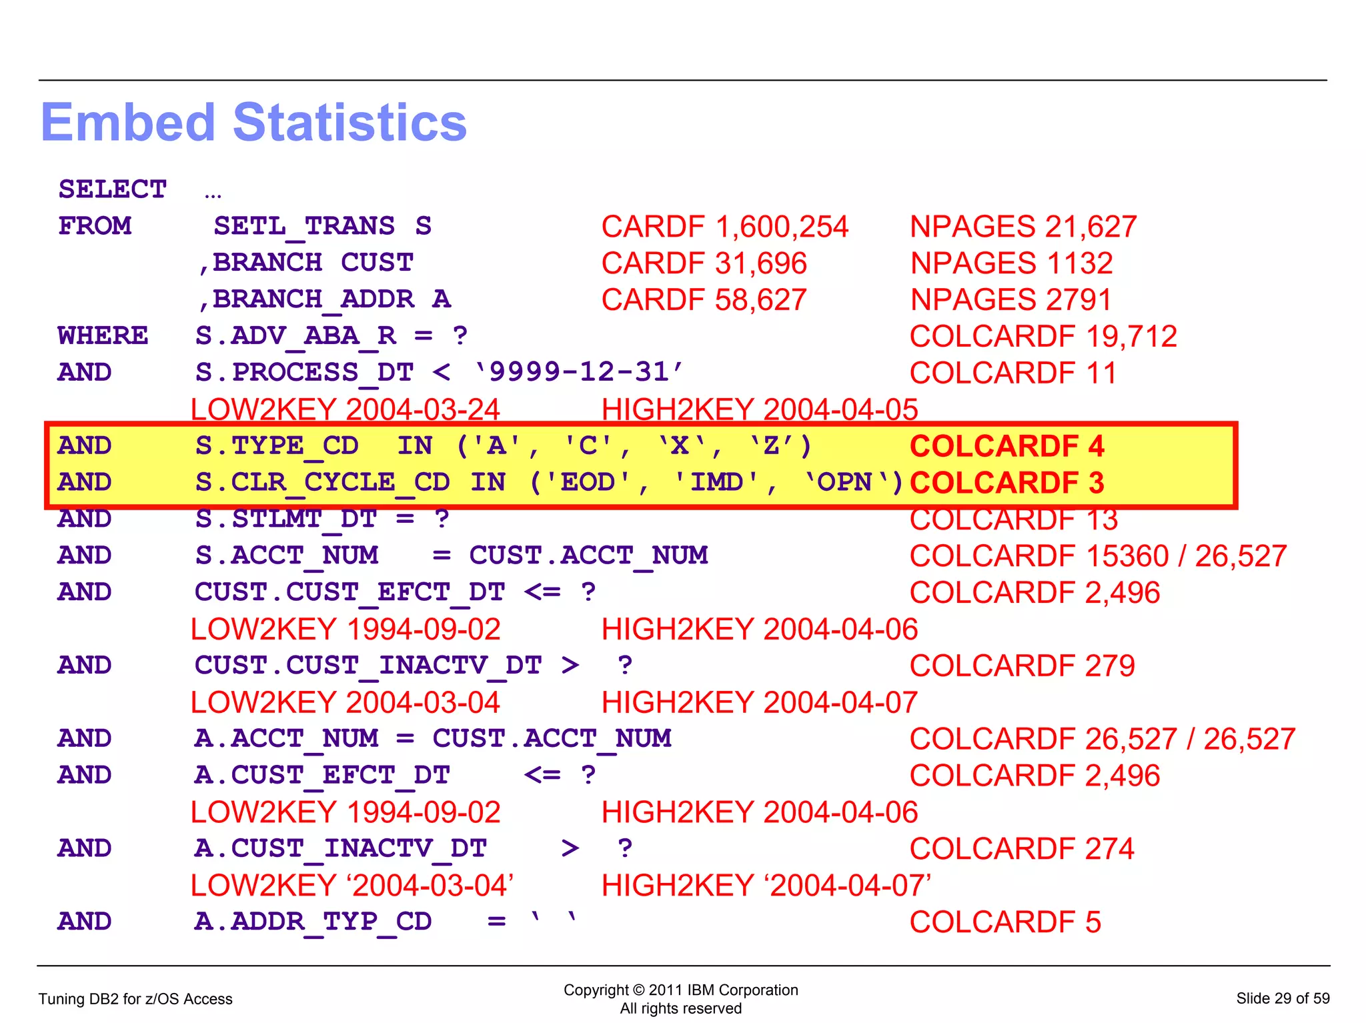Select 'CUST.CUST_INACTV_DT > ?' predicate
Image resolution: width=1366 pixels, height=1023 pixels.
pyautogui.click(x=414, y=666)
